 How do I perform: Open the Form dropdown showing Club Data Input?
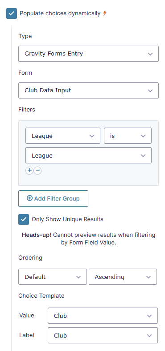(88, 90)
